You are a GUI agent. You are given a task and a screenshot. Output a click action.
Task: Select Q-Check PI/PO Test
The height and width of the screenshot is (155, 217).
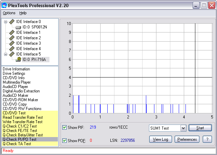point(30,139)
